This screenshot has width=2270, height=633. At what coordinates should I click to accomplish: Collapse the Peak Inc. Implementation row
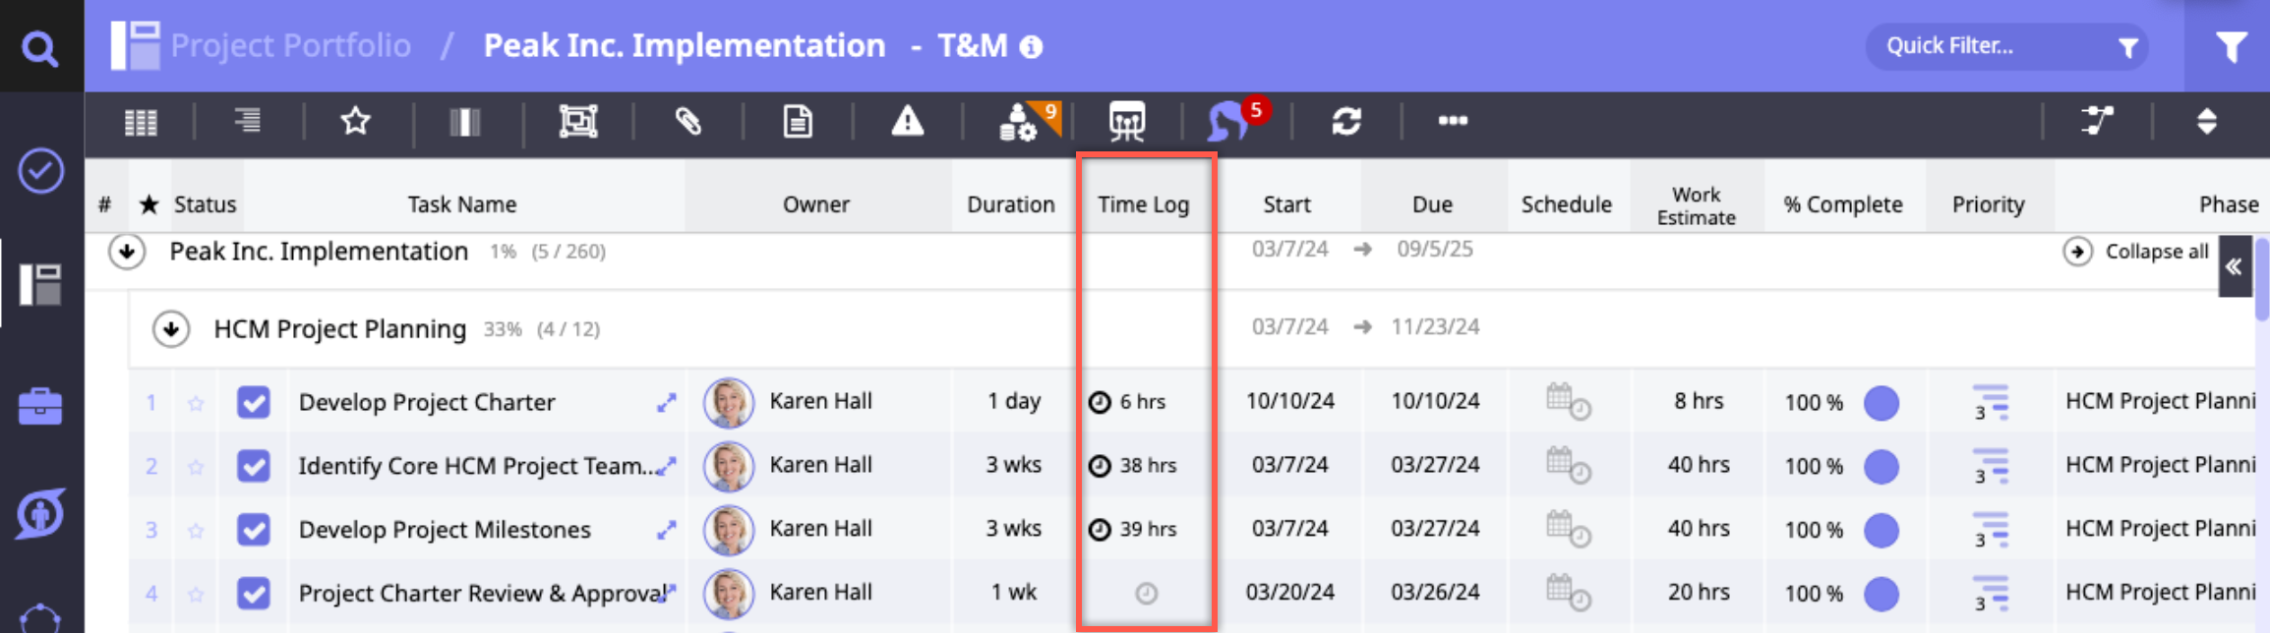pos(127,252)
